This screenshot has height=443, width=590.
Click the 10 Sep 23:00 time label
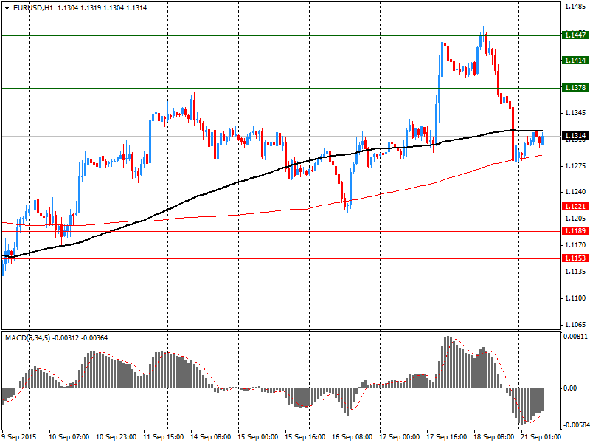click(117, 437)
